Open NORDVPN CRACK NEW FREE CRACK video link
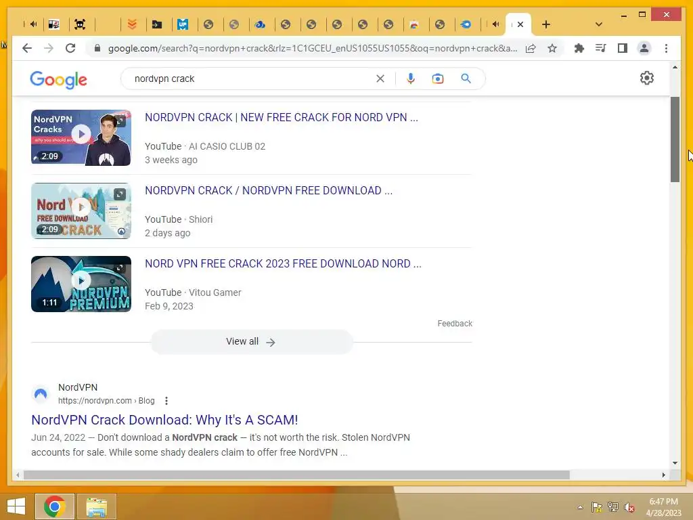693x520 pixels. tap(281, 117)
